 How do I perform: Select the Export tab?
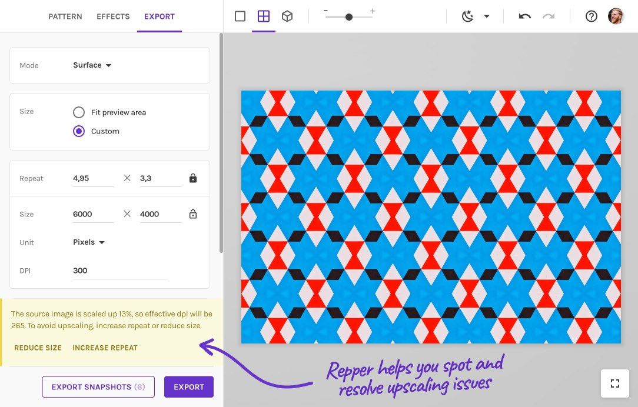coord(159,16)
